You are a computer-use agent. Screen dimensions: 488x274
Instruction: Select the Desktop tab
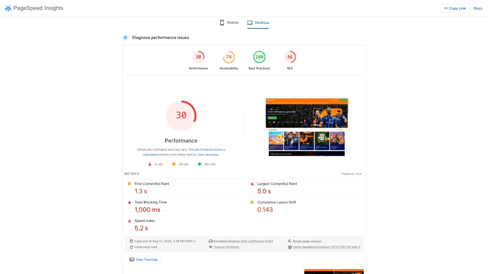258,23
